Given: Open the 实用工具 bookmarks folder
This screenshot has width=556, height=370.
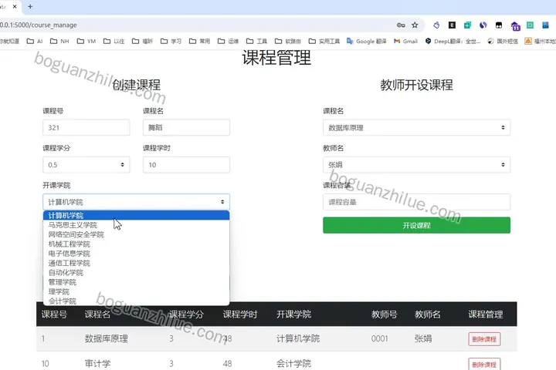Looking at the screenshot, I should [324, 41].
